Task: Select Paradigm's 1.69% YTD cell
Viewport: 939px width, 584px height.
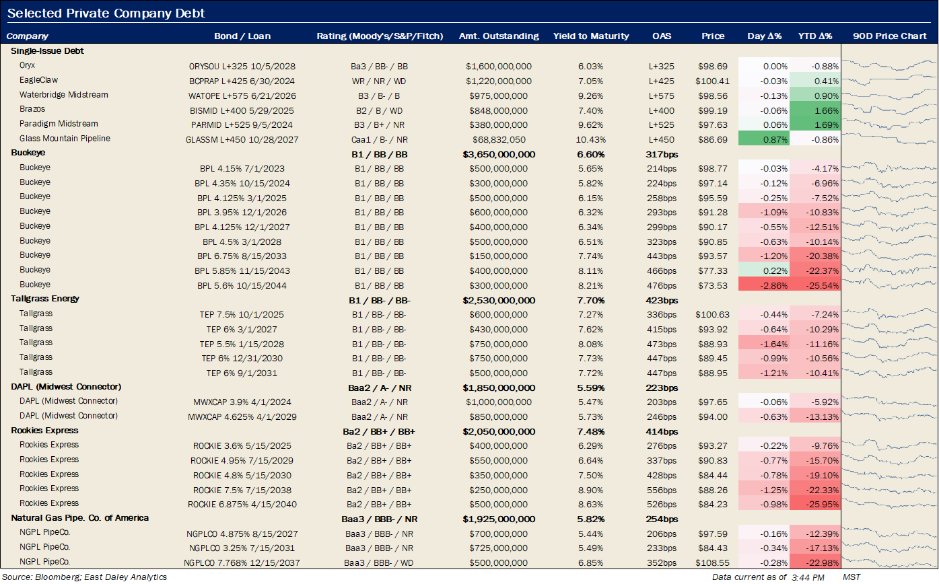Action: [815, 124]
